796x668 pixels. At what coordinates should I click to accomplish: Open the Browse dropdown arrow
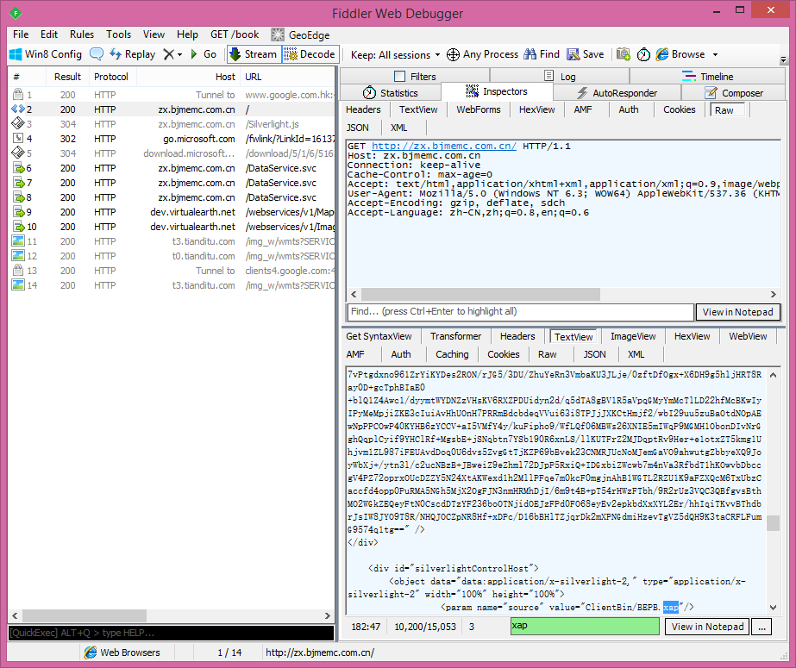pyautogui.click(x=715, y=55)
